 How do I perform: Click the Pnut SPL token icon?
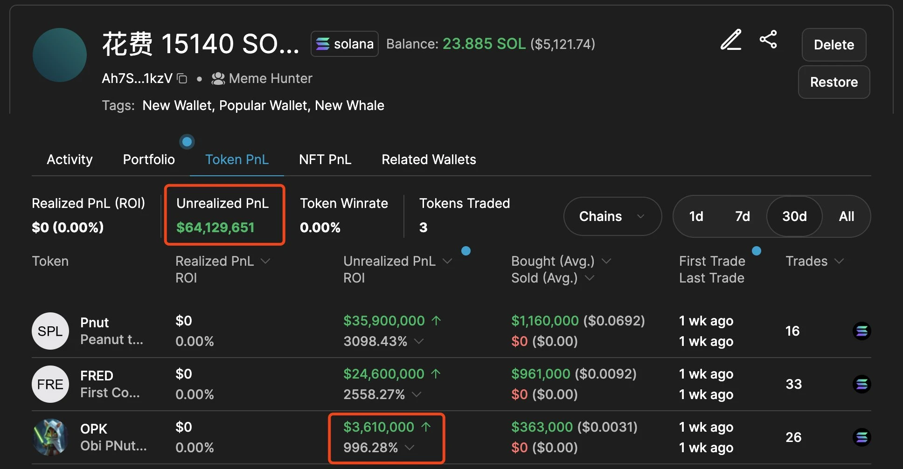coord(50,331)
